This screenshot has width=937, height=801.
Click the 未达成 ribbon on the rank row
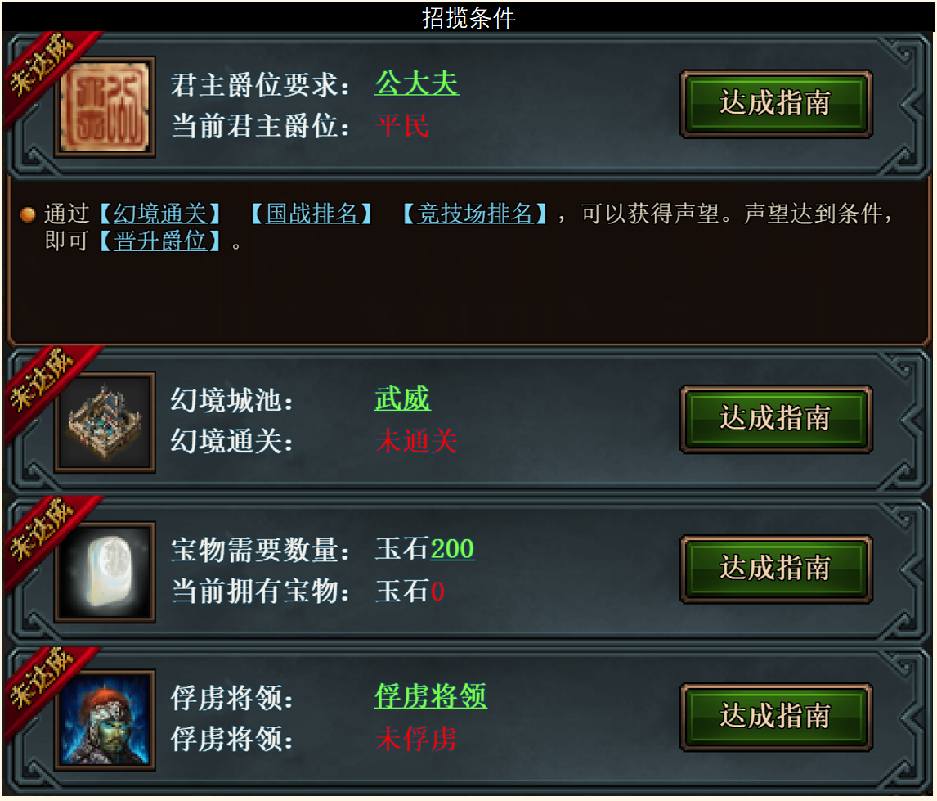coord(43,65)
